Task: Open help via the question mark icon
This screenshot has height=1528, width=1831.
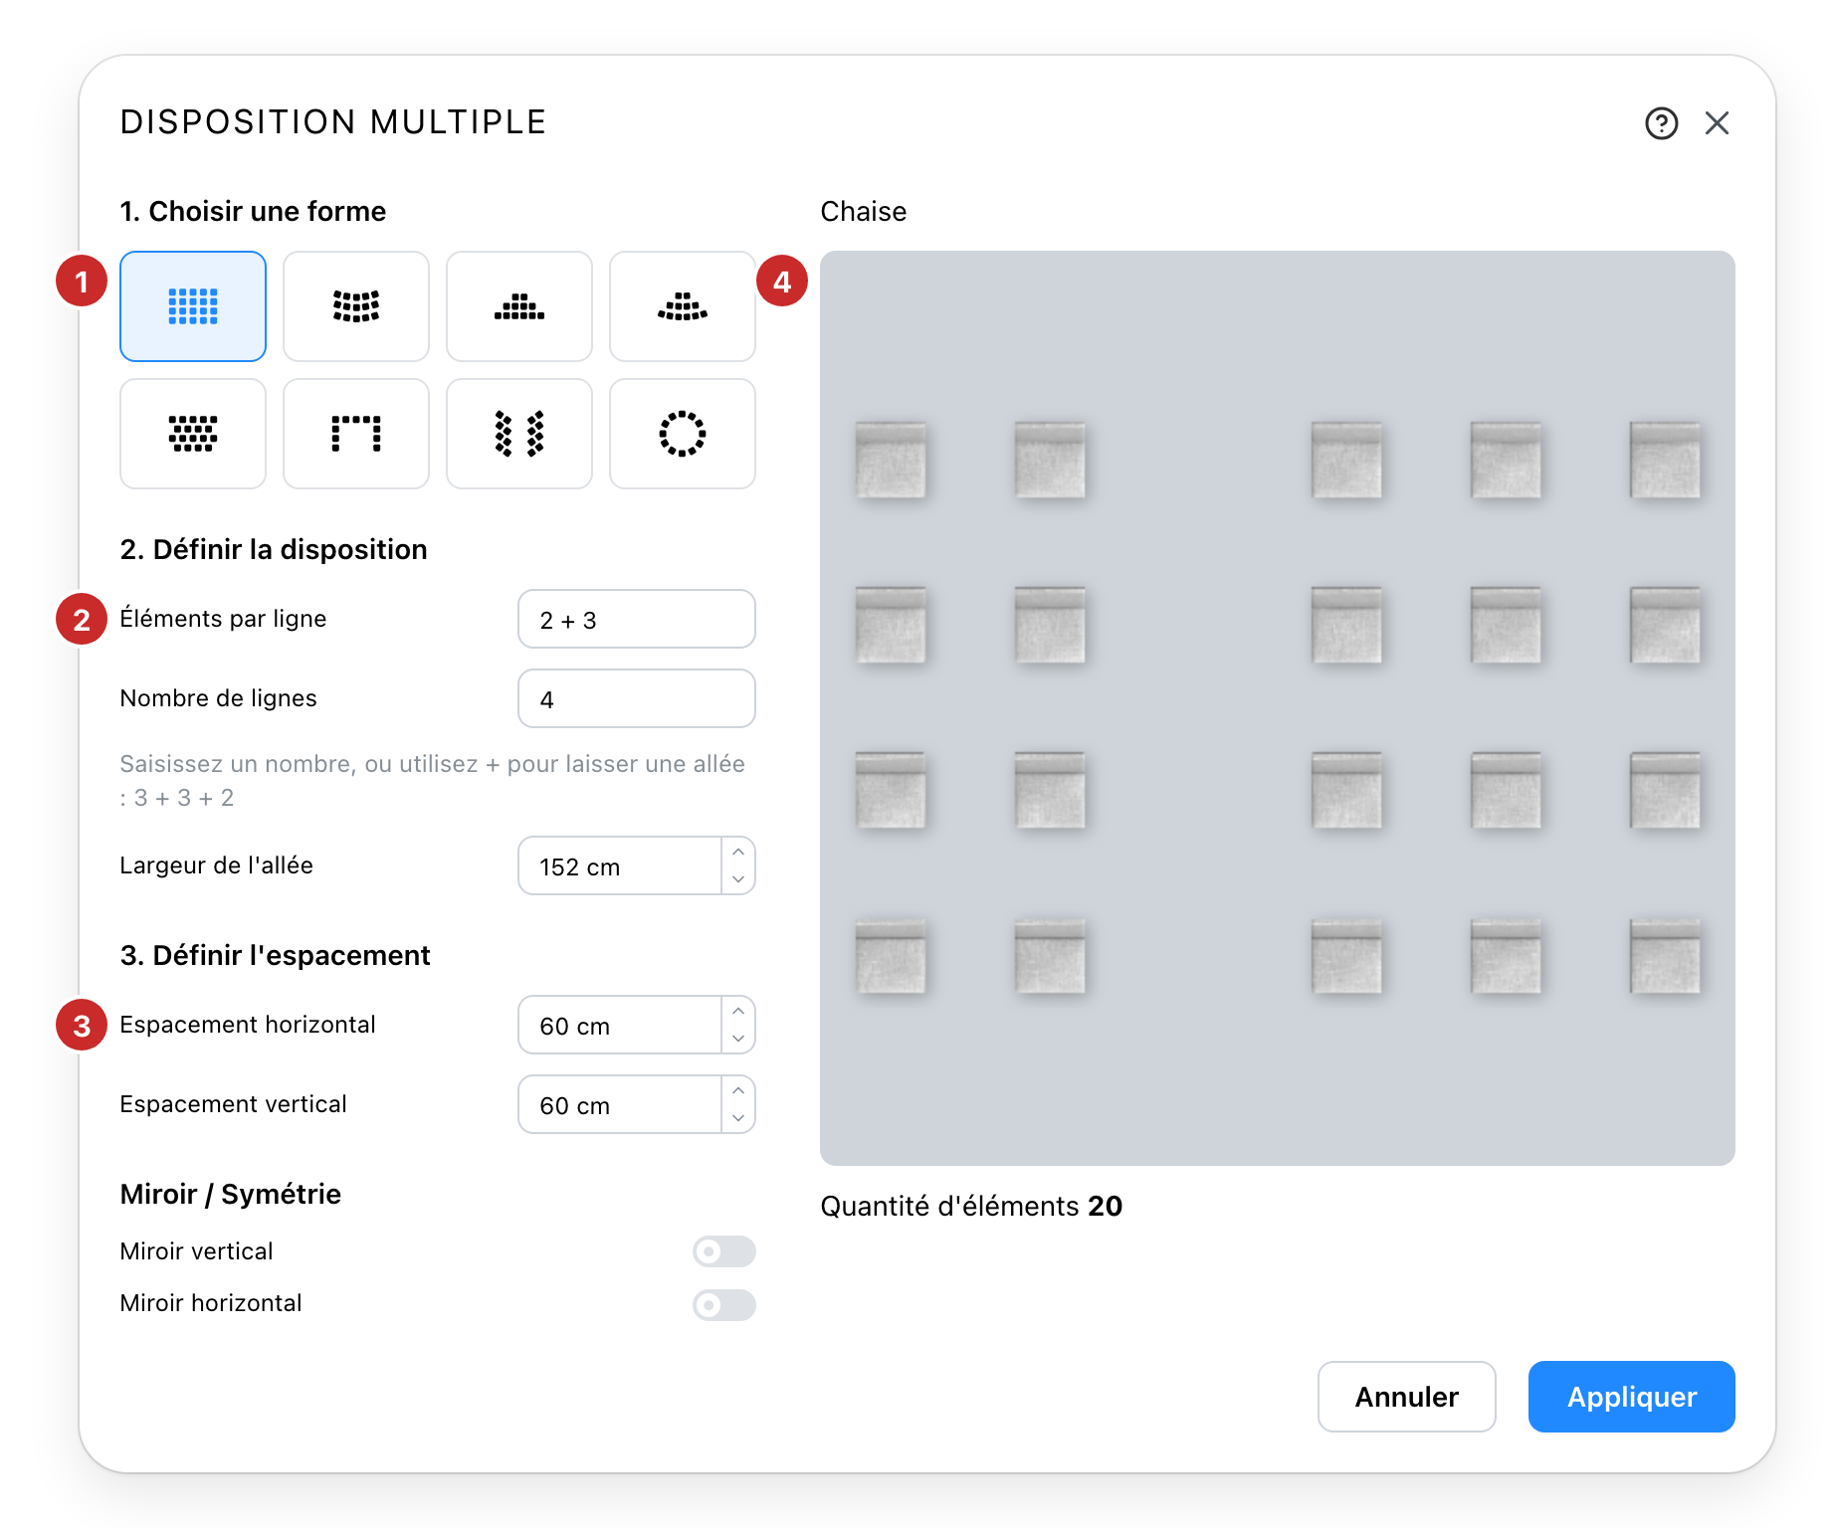Action: point(1661,123)
